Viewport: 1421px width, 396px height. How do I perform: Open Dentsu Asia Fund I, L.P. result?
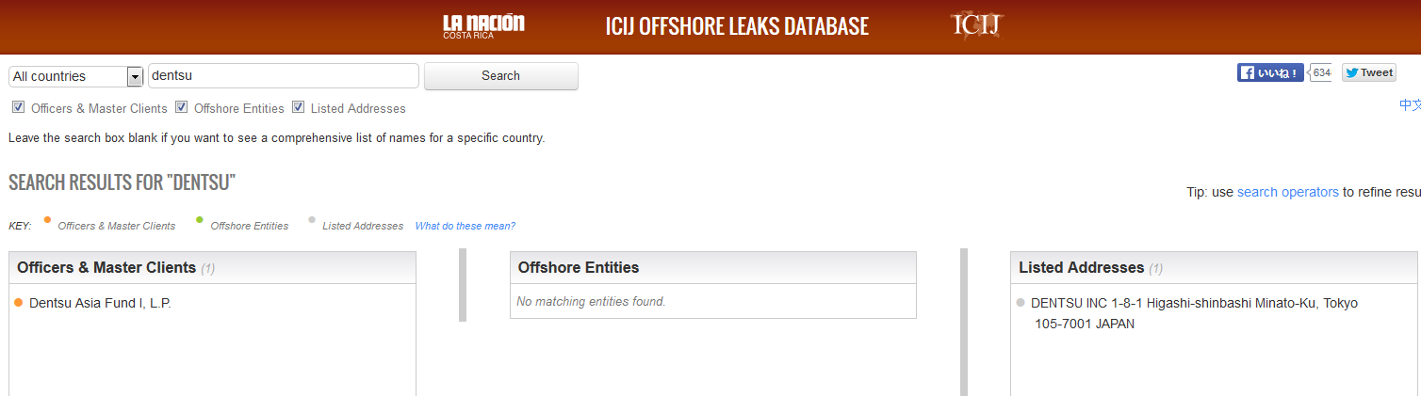pyautogui.click(x=100, y=303)
